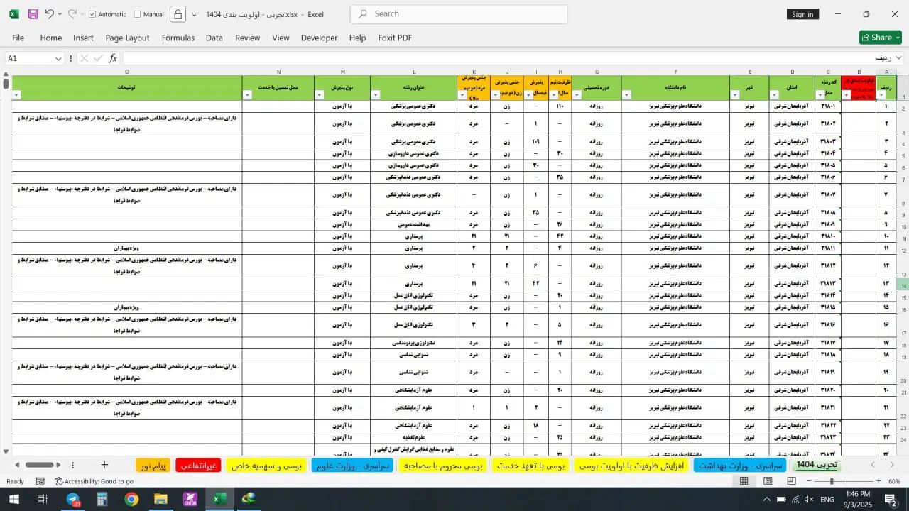Viewport: 909px width, 511px height.
Task: Open the Formulas ribbon tab
Action: pos(178,38)
